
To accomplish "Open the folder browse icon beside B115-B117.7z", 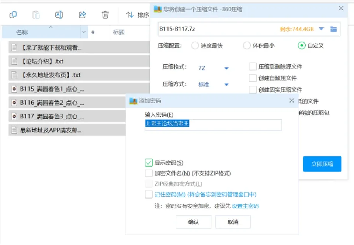I will coord(333,29).
